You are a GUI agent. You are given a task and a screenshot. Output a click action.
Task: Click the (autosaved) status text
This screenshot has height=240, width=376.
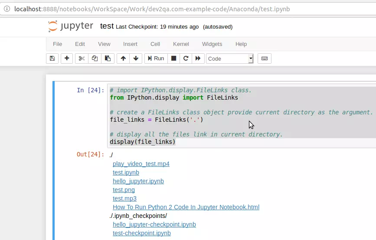coord(218,27)
